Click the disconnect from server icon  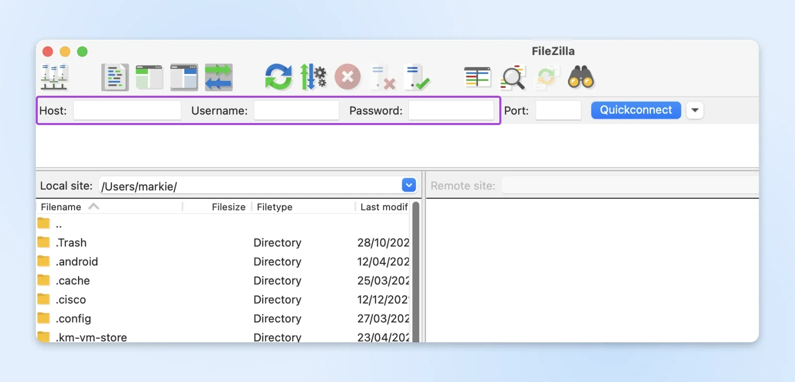point(383,77)
